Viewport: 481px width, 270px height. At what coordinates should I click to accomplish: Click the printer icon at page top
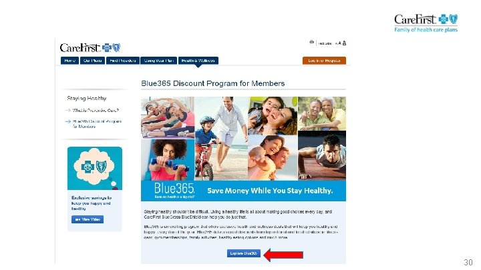[312, 43]
